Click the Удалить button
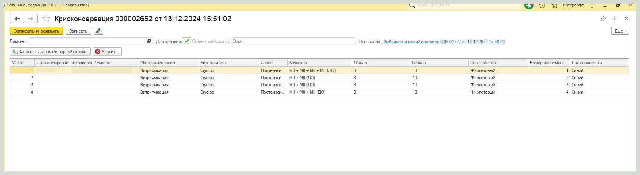This screenshot has width=640, height=175. pos(107,52)
